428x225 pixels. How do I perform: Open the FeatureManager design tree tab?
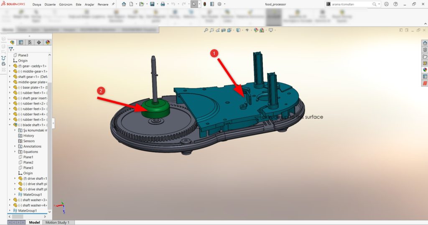tap(12, 42)
